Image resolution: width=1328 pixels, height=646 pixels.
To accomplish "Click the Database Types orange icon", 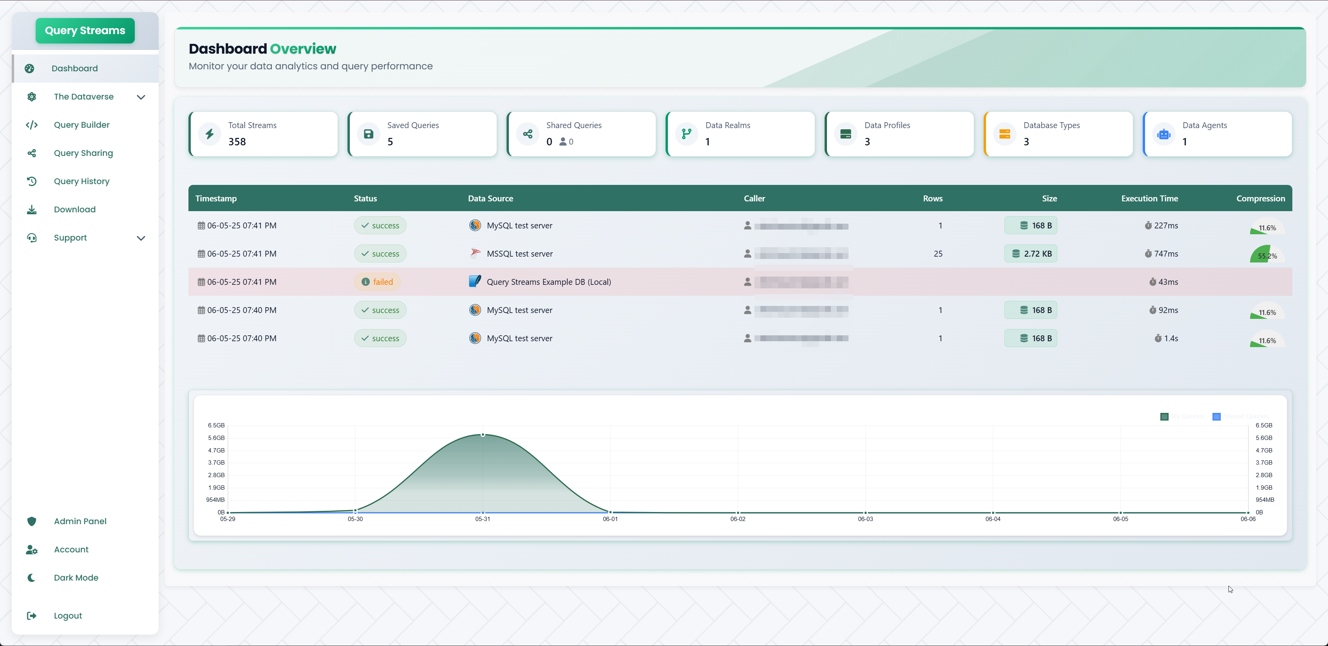I will point(1004,134).
